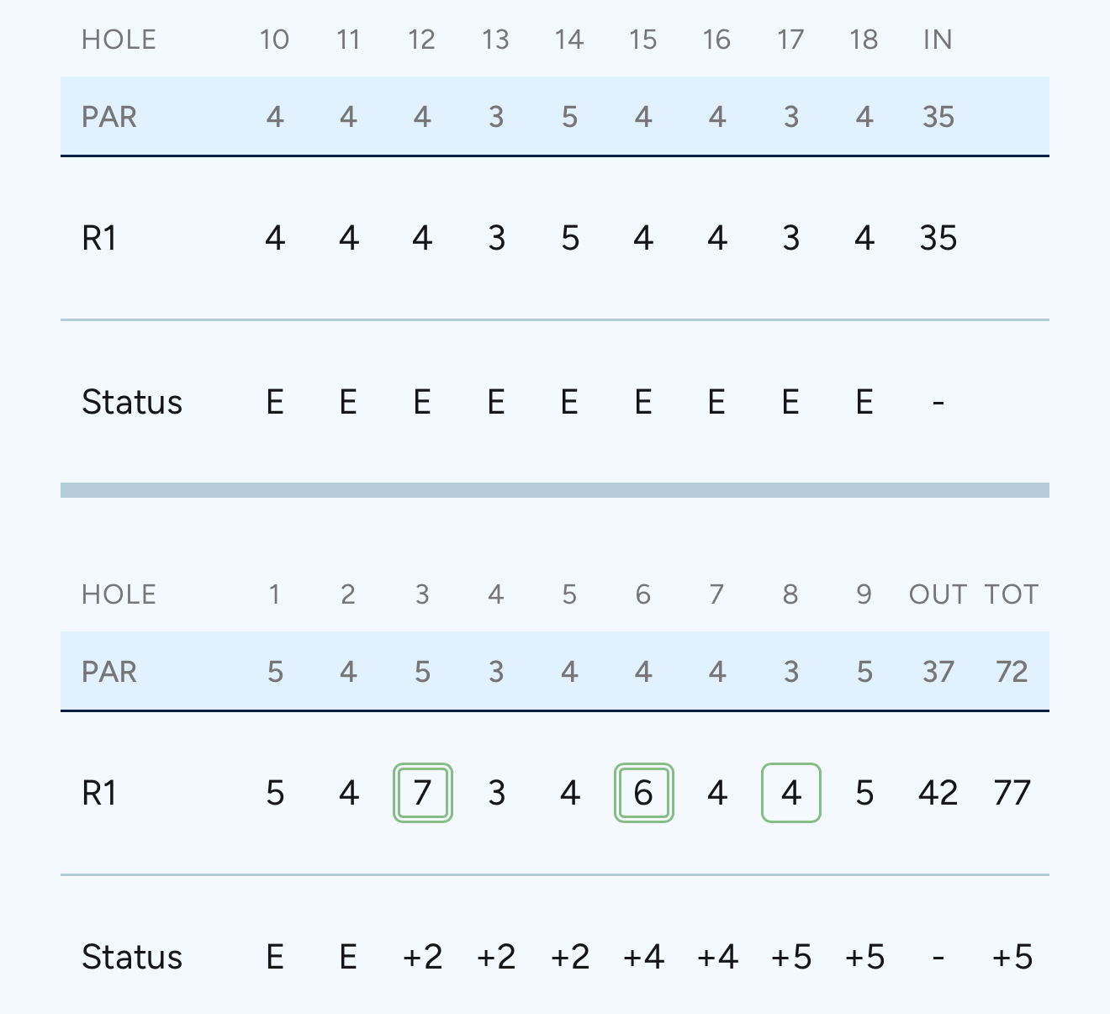Image resolution: width=1110 pixels, height=1014 pixels.
Task: Click par total 72 in PAR row
Action: pyautogui.click(x=1012, y=672)
